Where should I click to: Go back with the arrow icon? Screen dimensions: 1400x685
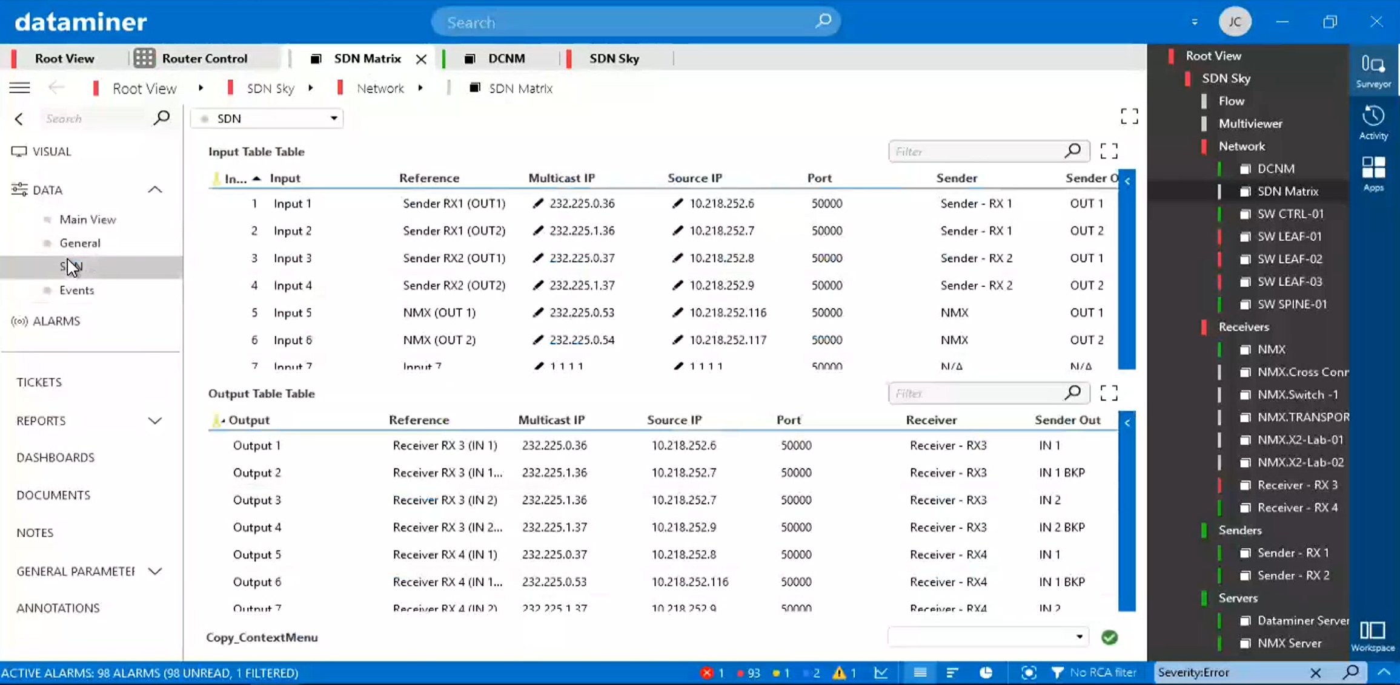(56, 88)
